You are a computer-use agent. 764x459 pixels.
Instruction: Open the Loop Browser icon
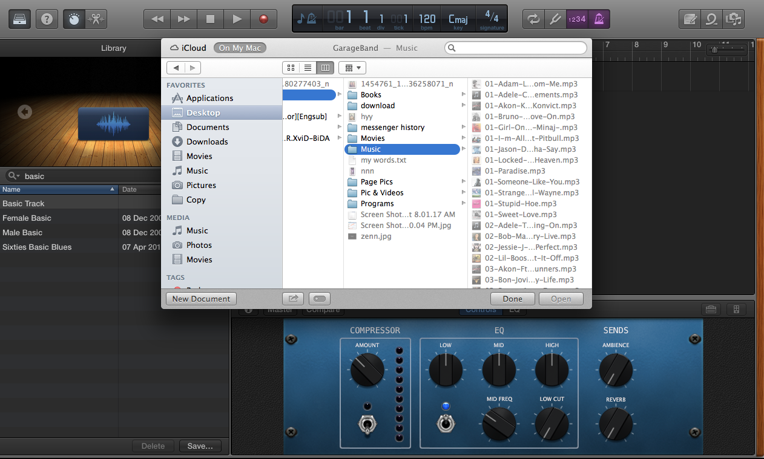click(x=711, y=19)
